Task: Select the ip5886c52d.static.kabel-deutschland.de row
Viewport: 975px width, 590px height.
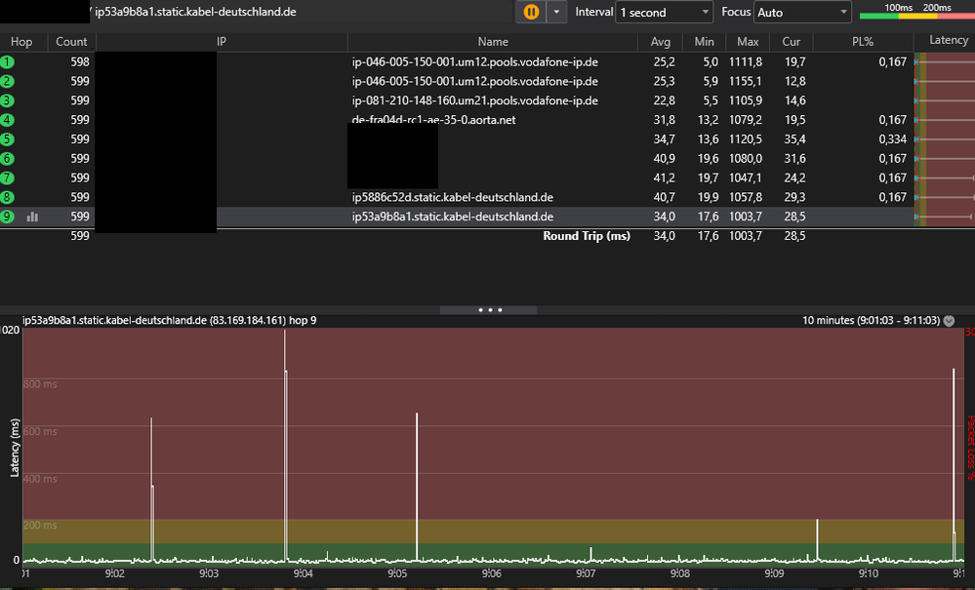Action: 453,197
